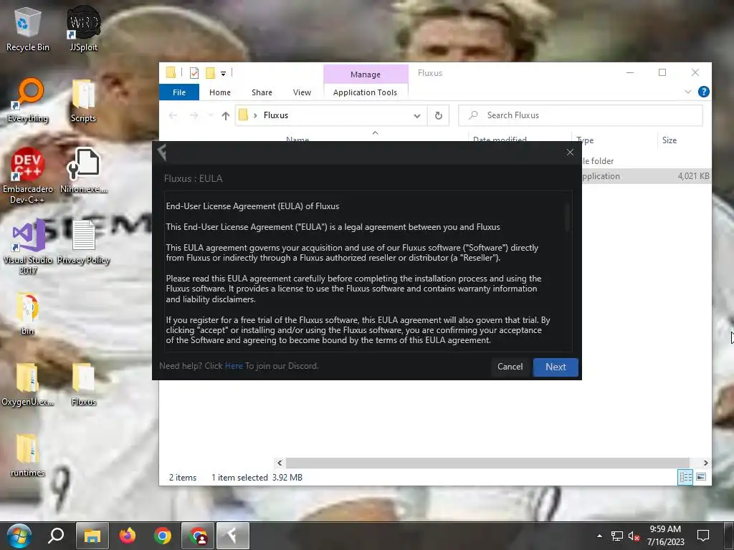
Task: Select the OxygenU.exe desktop folder
Action: point(28,385)
